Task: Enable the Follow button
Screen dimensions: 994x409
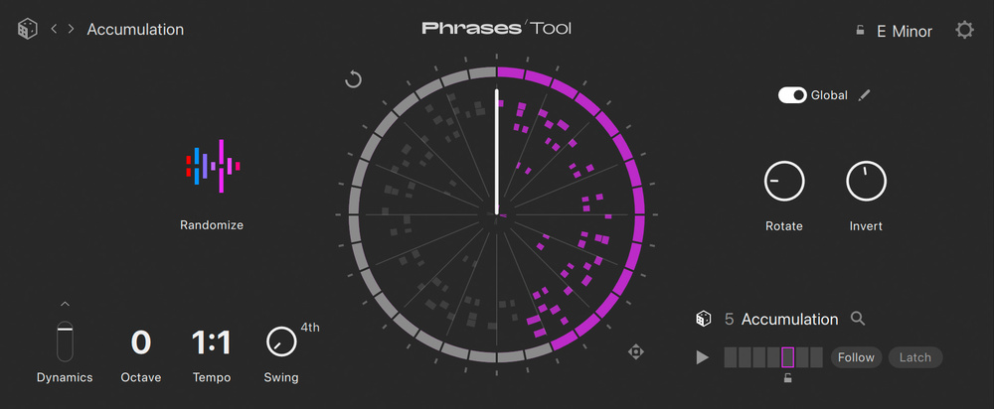Action: tap(856, 357)
